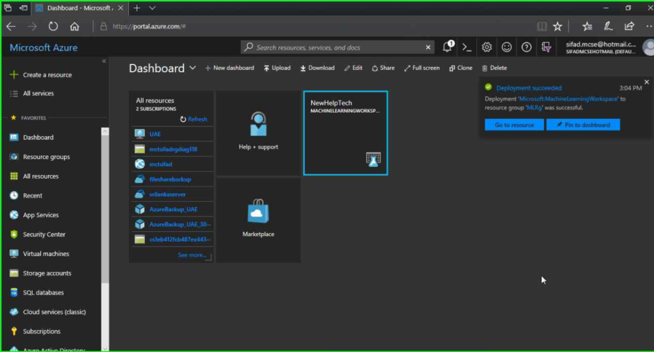This screenshot has height=352, width=654.
Task: Refresh the browser page
Action: point(53,26)
